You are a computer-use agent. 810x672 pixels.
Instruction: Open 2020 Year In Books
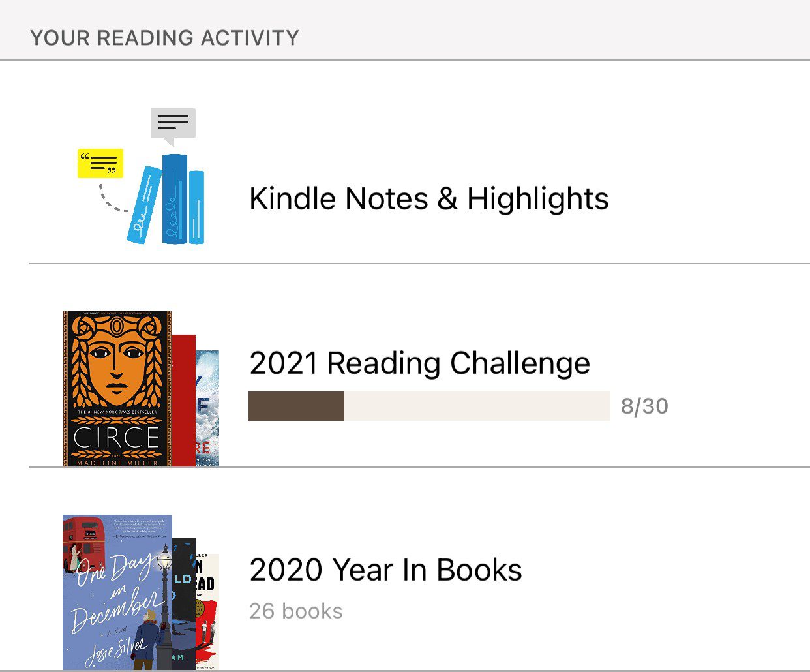(385, 570)
